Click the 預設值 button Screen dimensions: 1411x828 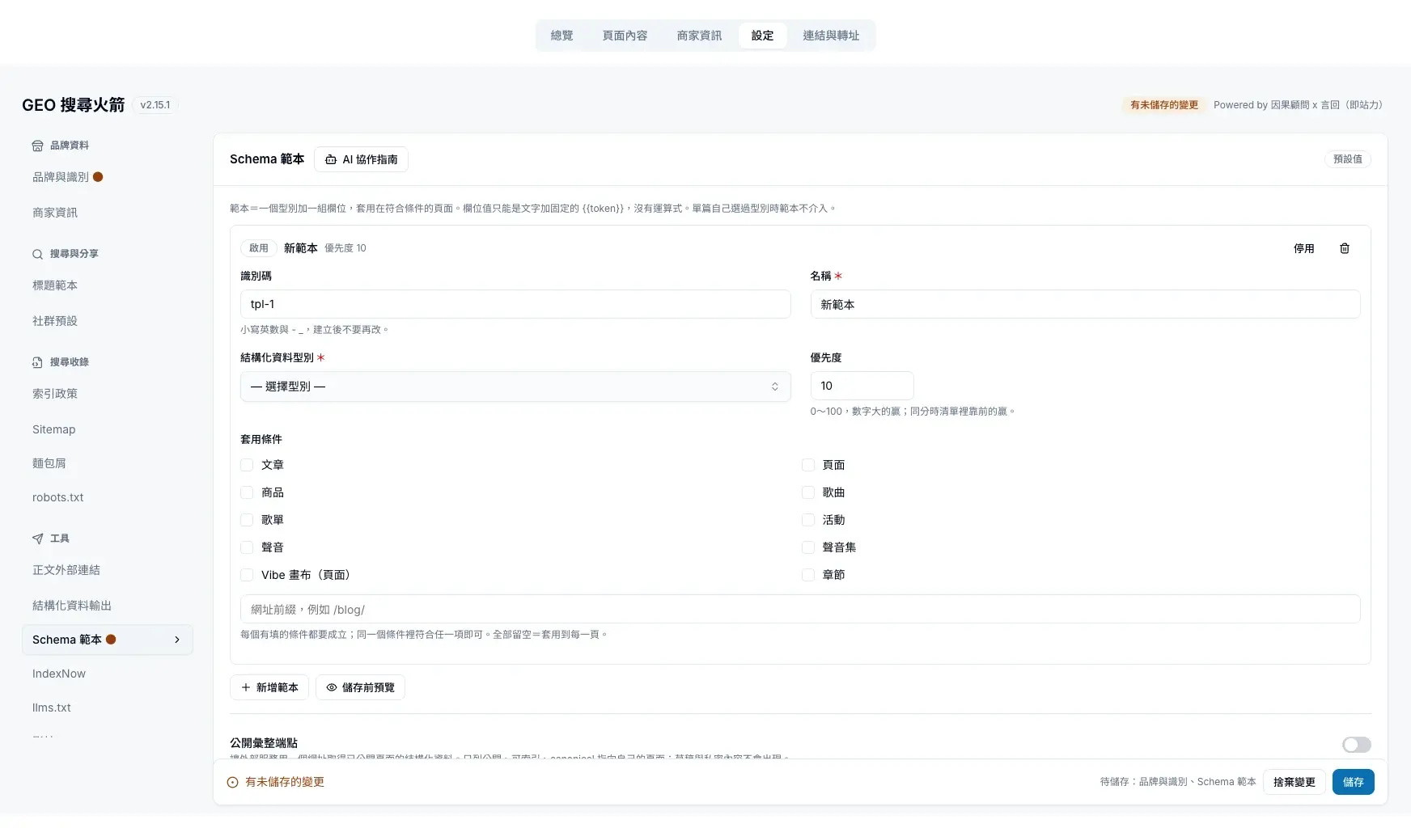click(1347, 159)
